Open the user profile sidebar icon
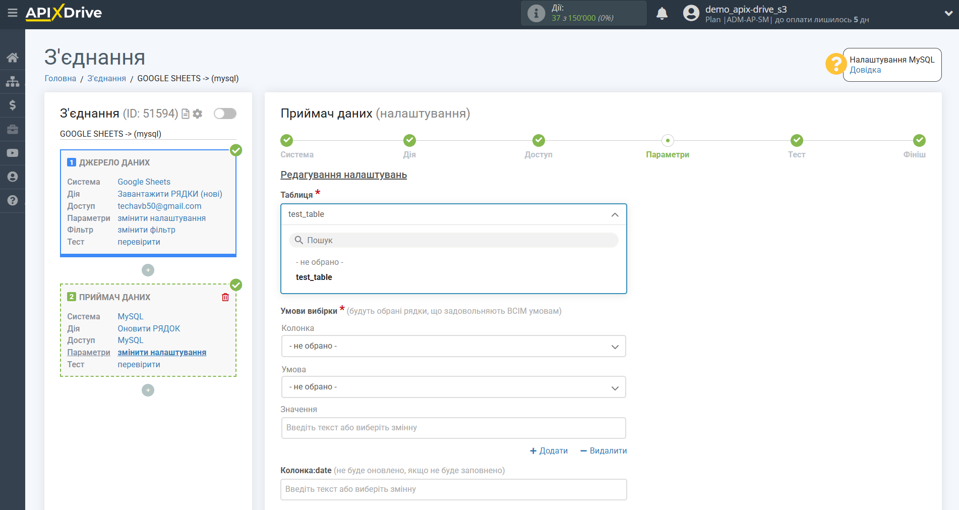 coord(13,177)
